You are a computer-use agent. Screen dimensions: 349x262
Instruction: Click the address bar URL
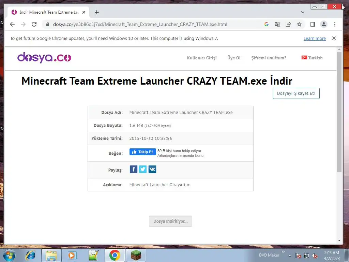coord(140,24)
